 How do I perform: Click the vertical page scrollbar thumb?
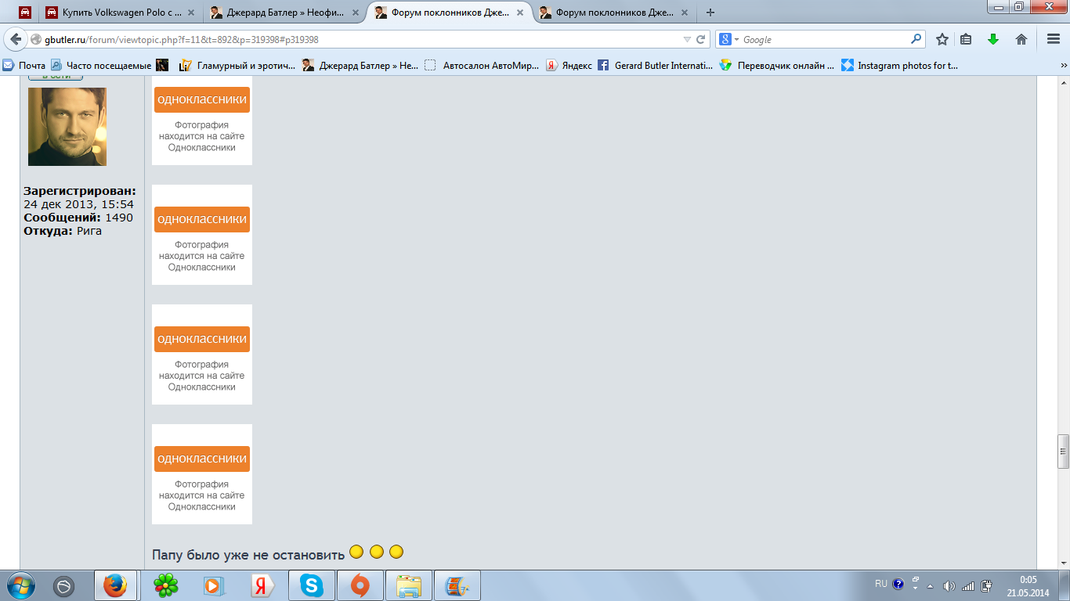point(1063,452)
